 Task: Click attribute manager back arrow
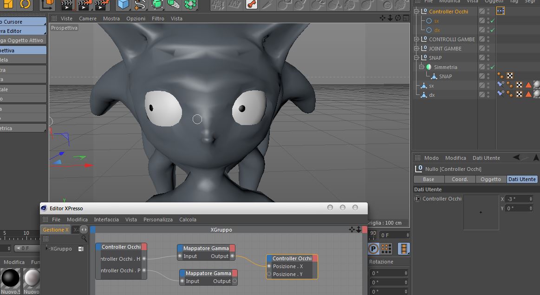(x=517, y=157)
